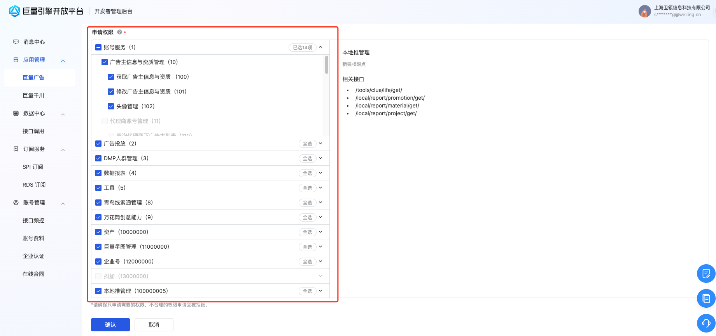Click the 已选14项 badge
Image resolution: width=716 pixels, height=336 pixels.
pyautogui.click(x=303, y=47)
